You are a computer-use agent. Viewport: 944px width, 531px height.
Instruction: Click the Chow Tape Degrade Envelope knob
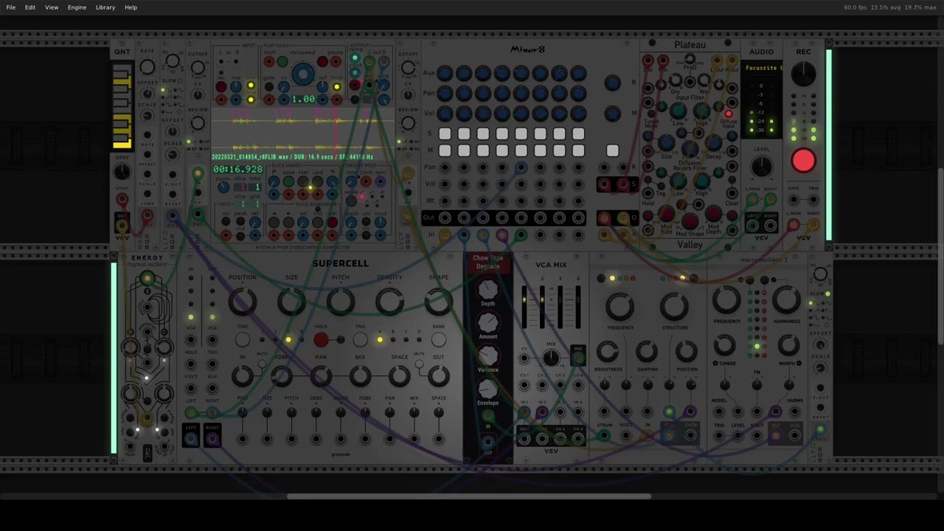(x=487, y=389)
